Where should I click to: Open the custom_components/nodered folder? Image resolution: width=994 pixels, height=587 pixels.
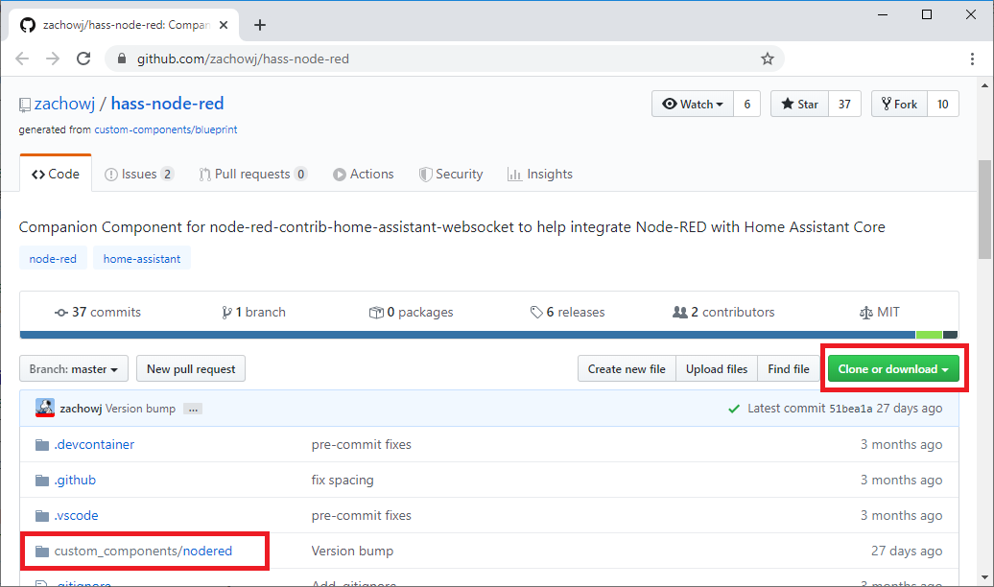(143, 551)
